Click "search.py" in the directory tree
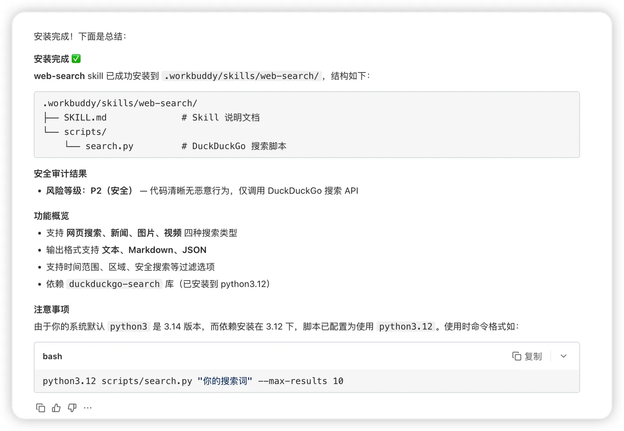This screenshot has width=624, height=431. click(x=109, y=146)
